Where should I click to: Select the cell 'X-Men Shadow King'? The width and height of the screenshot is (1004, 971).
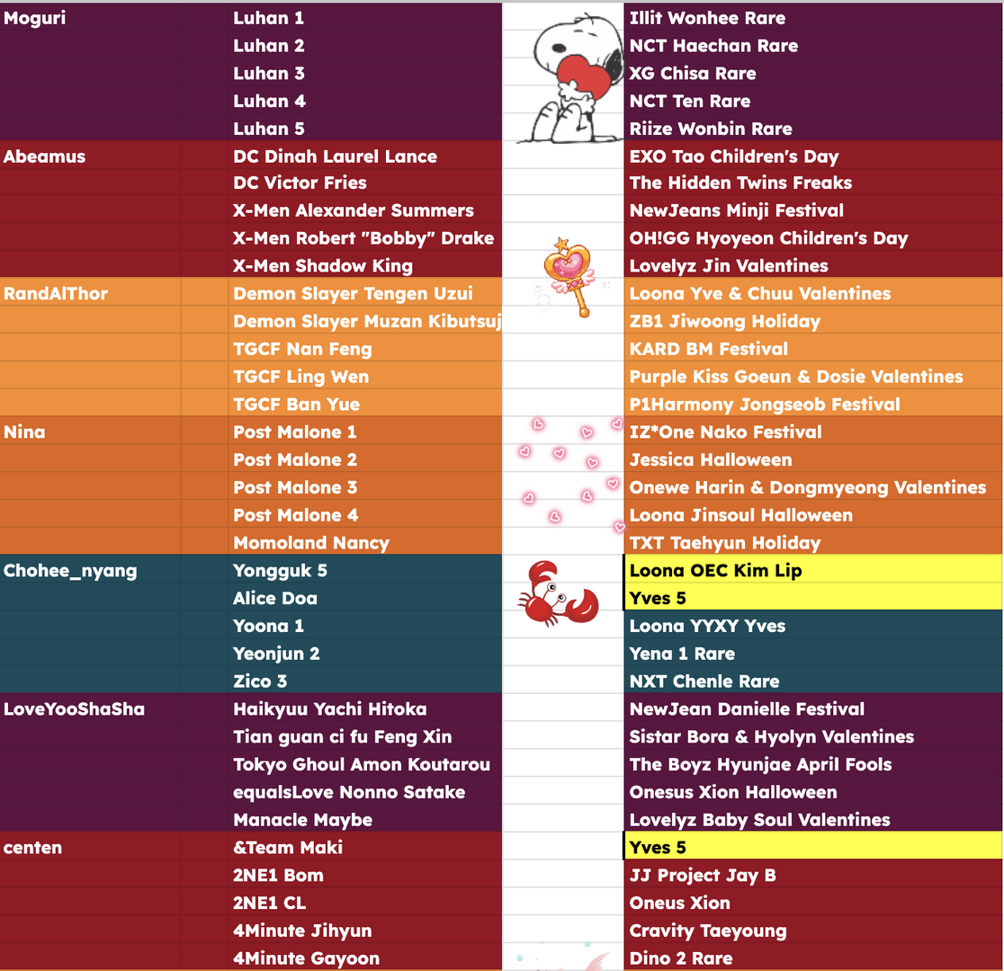(365, 265)
